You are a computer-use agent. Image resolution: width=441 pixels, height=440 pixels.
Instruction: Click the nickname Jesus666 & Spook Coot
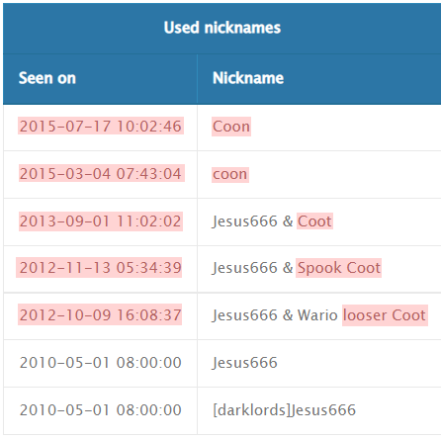click(297, 268)
